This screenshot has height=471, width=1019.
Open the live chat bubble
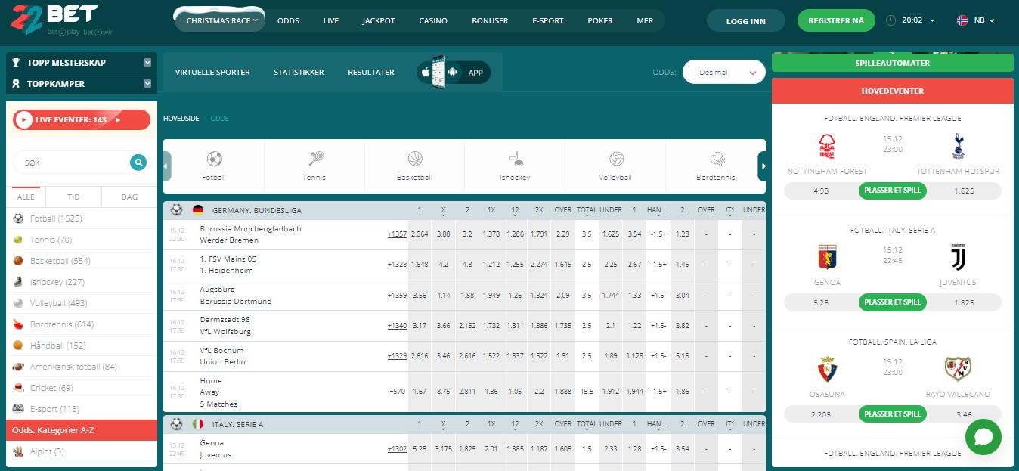click(x=983, y=436)
